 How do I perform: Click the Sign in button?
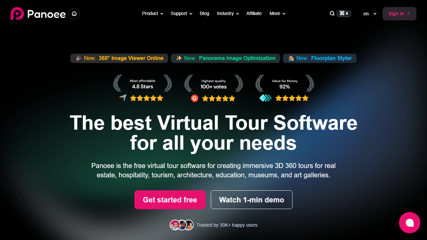pos(399,14)
